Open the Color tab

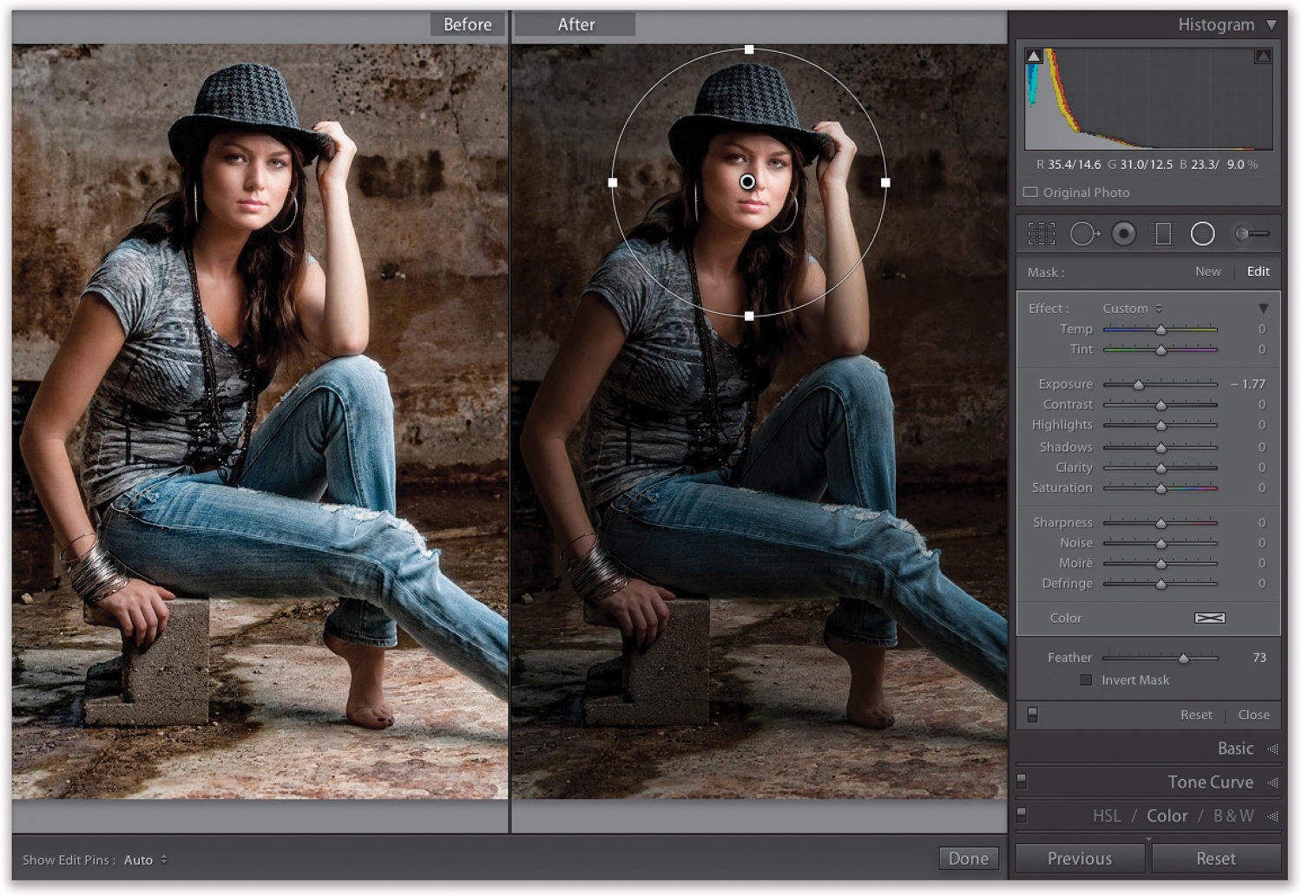1167,816
